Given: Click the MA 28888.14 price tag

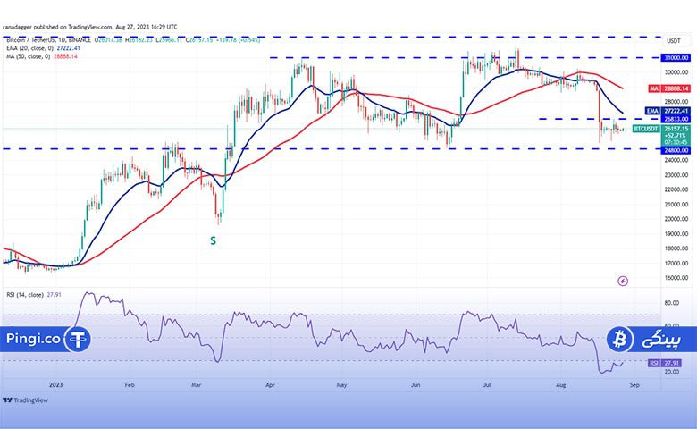Looking at the screenshot, I should 669,88.
